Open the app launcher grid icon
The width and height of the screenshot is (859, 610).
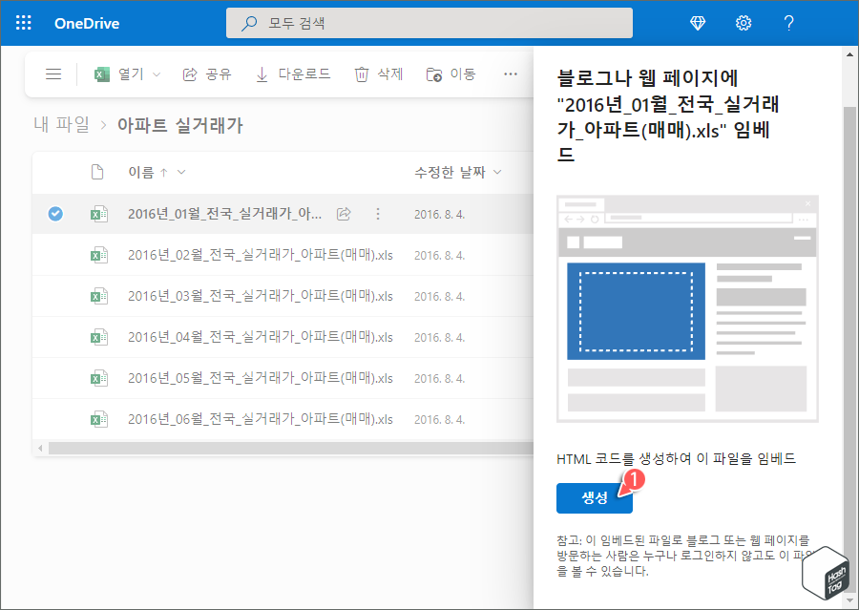click(x=24, y=23)
